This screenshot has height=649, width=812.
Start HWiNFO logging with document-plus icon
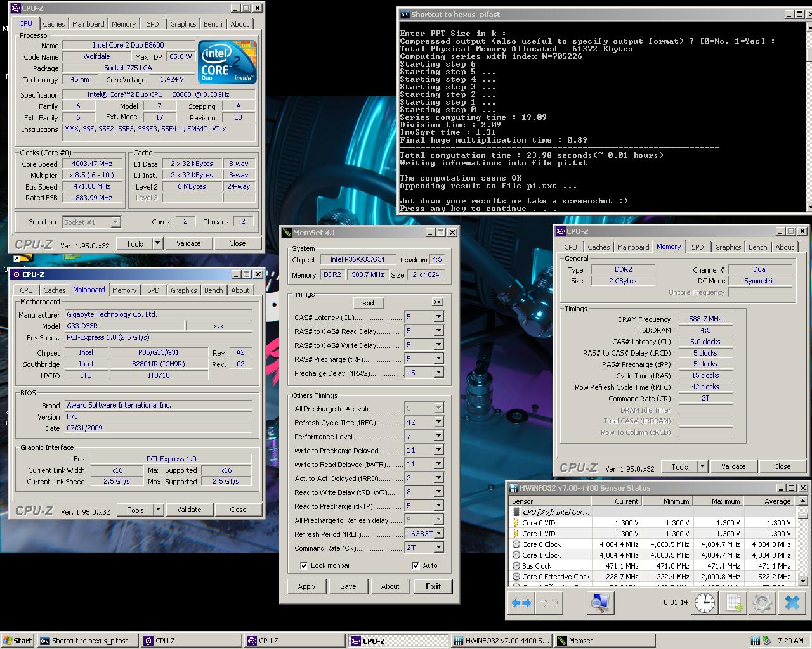pos(734,603)
